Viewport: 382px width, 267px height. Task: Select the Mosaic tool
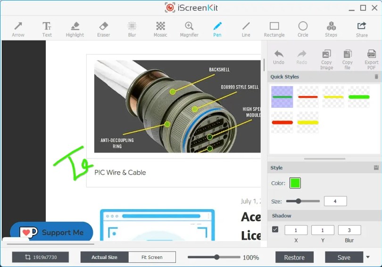click(160, 29)
